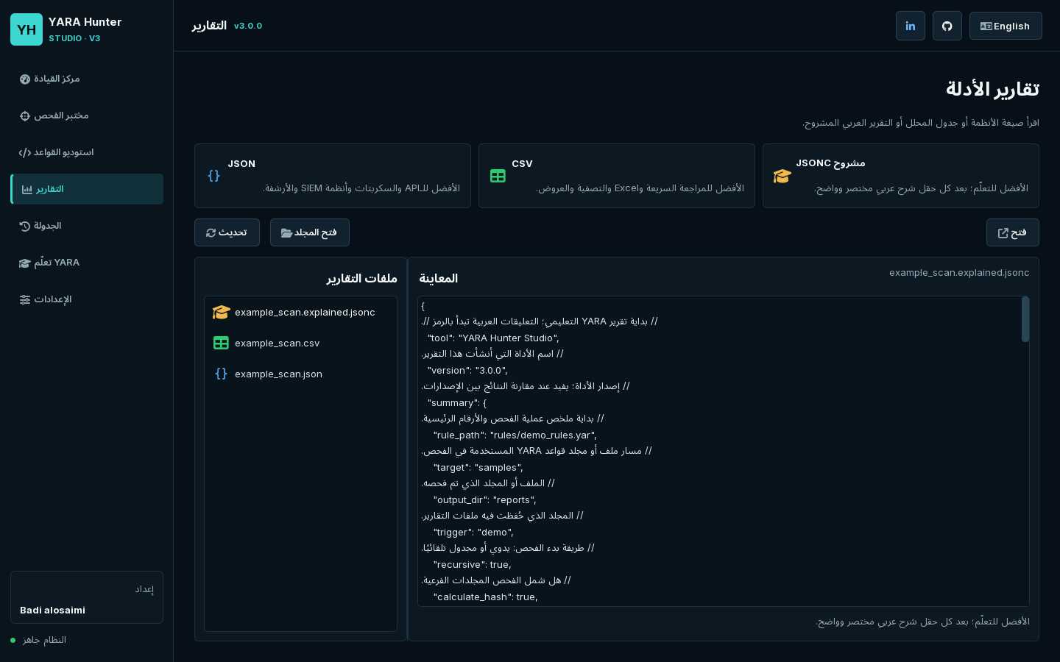Click table icon of example_scan.csv
The height and width of the screenshot is (662, 1060).
pos(221,344)
